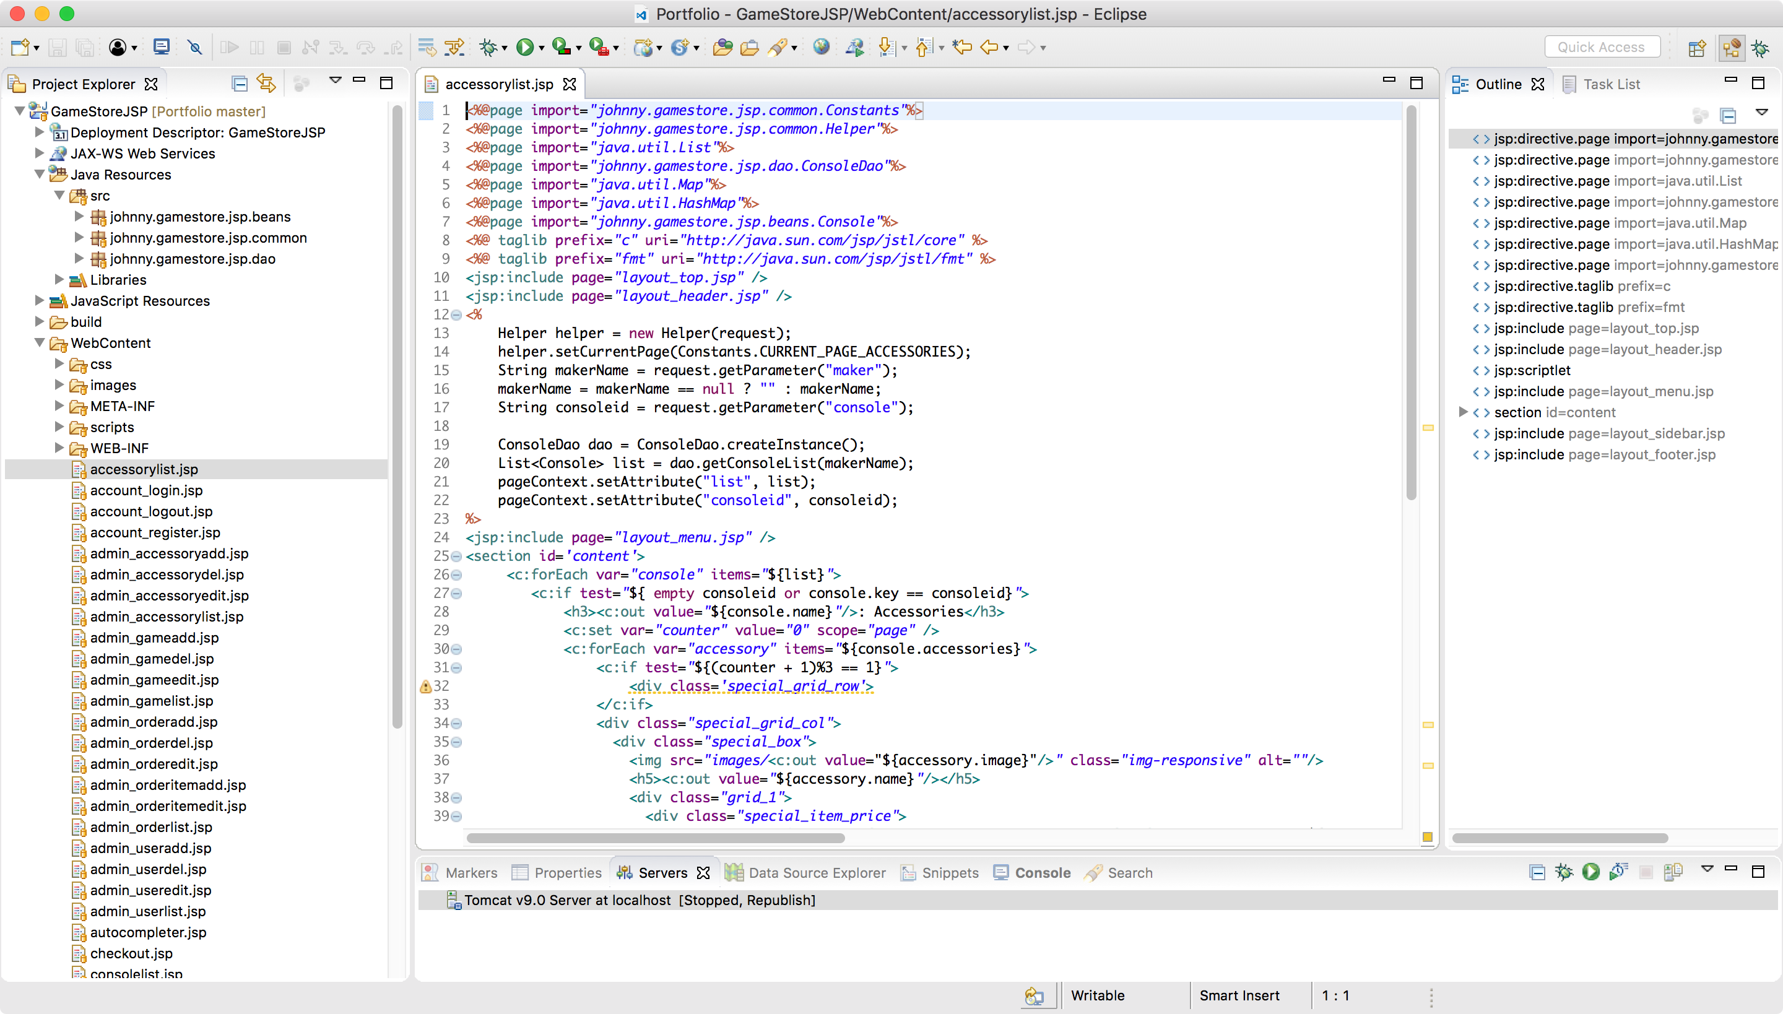1783x1014 pixels.
Task: Open account_login.jsp in Project Explorer
Action: (146, 490)
